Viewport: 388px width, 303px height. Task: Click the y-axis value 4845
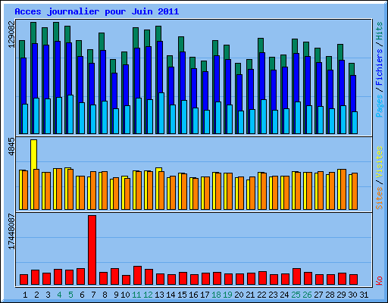click(11, 146)
